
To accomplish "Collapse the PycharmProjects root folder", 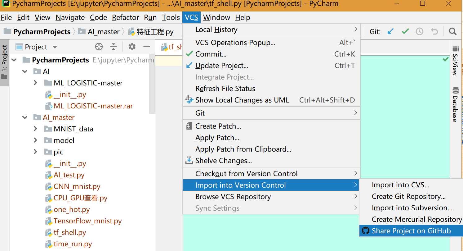I will coord(14,60).
